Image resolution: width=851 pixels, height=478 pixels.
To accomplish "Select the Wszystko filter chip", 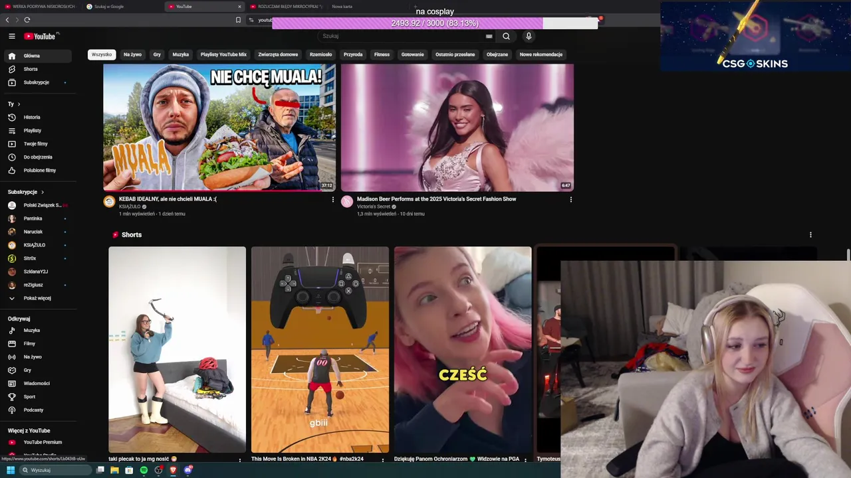I will pyautogui.click(x=102, y=54).
